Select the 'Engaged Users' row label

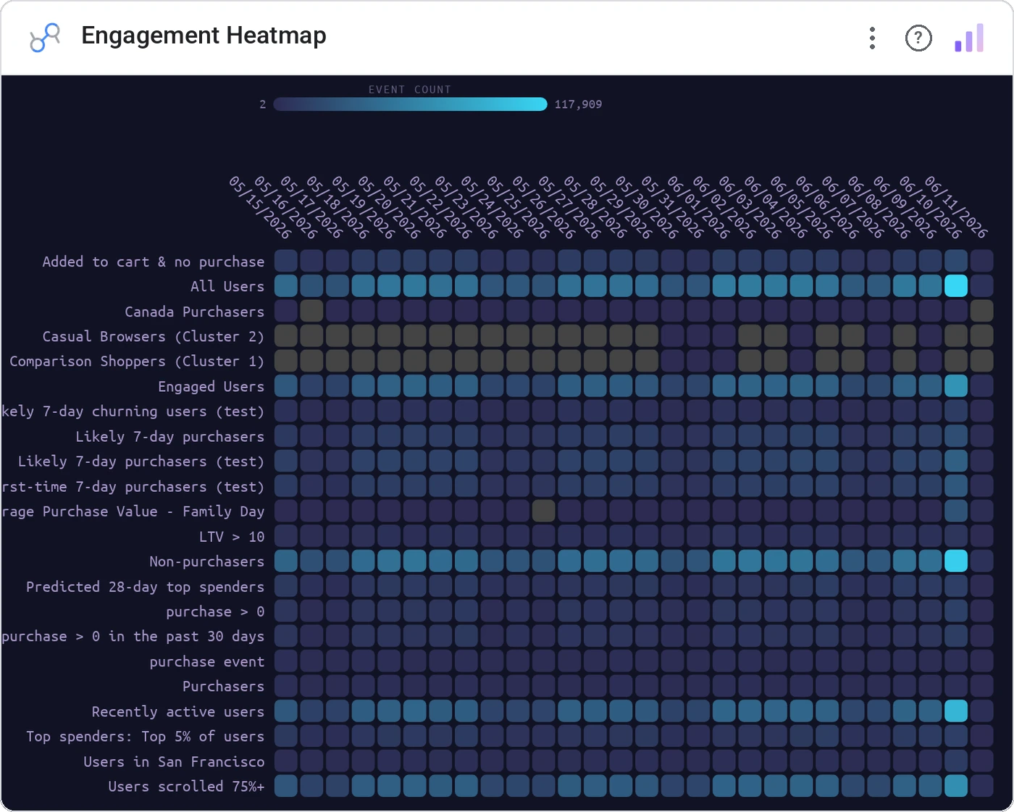211,386
